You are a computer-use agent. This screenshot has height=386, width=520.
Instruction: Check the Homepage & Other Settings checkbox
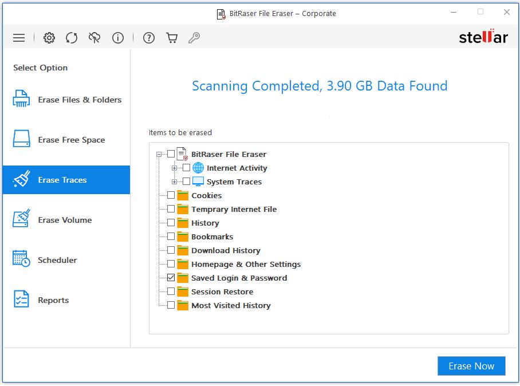click(171, 264)
